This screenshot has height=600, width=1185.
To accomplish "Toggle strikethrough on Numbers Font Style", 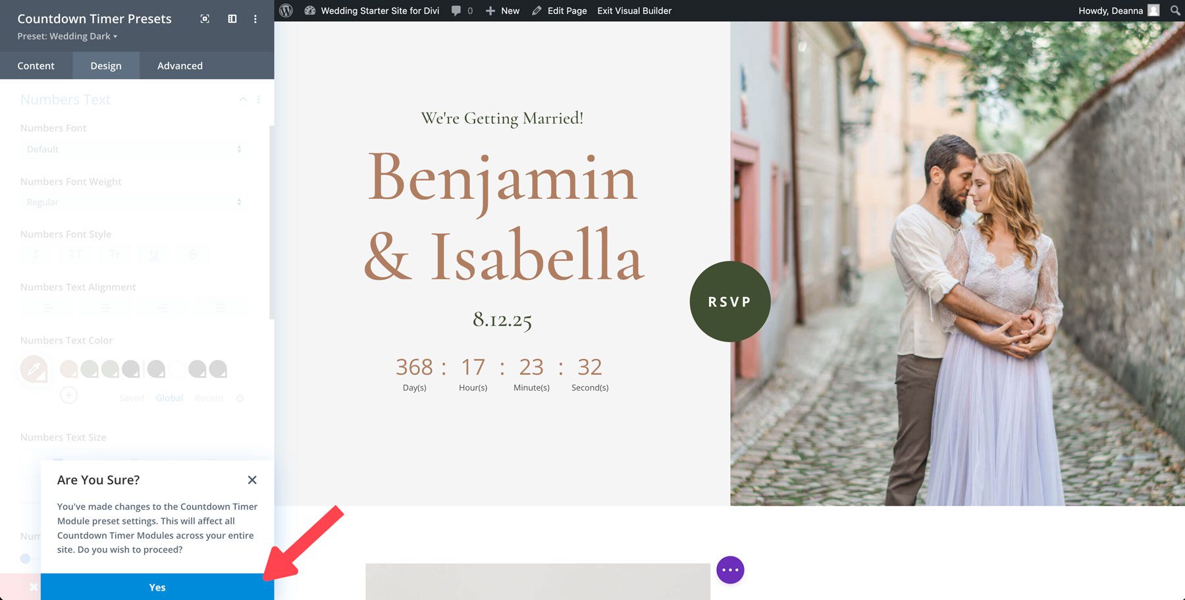I will 193,254.
